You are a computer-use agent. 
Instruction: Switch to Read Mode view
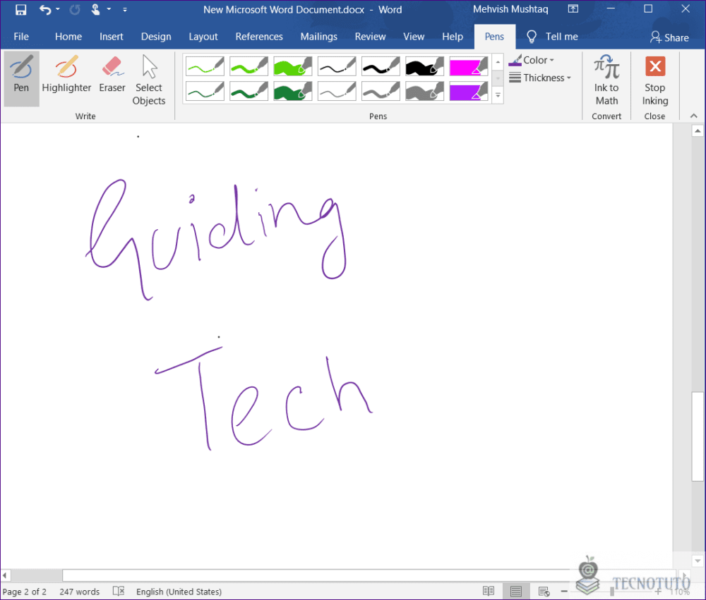click(489, 592)
